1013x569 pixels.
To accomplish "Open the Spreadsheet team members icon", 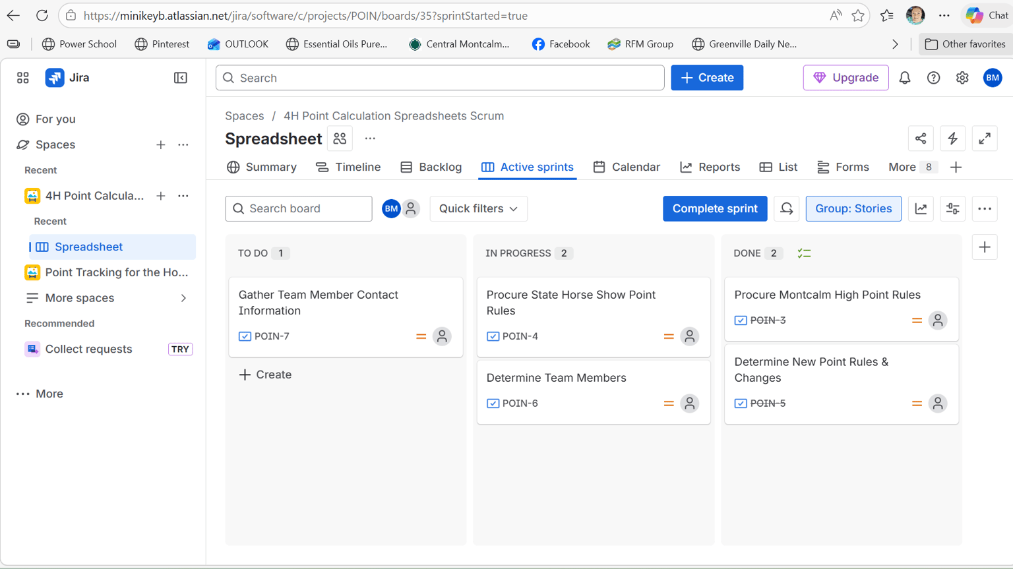I will (340, 138).
